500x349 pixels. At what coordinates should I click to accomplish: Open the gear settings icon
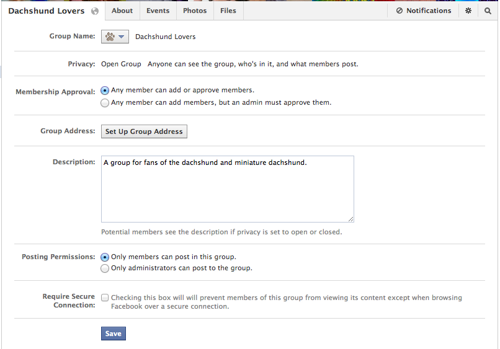click(x=468, y=11)
